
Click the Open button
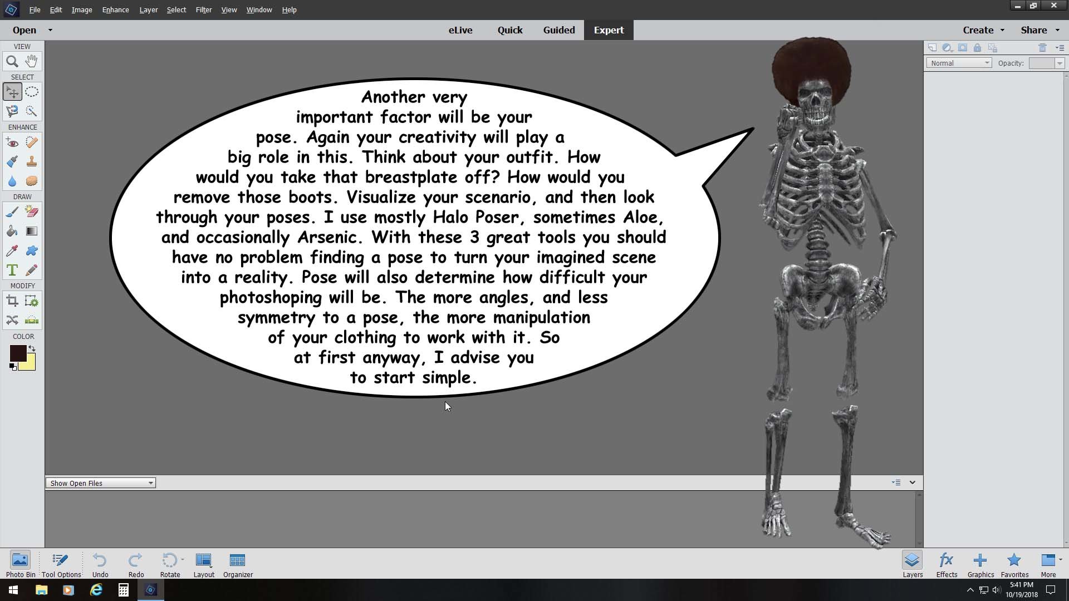point(24,30)
